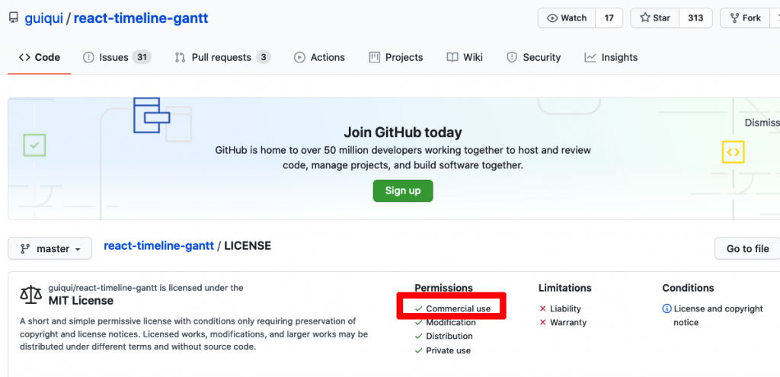The image size is (780, 377).
Task: Click the Go to file button
Action: click(x=747, y=248)
